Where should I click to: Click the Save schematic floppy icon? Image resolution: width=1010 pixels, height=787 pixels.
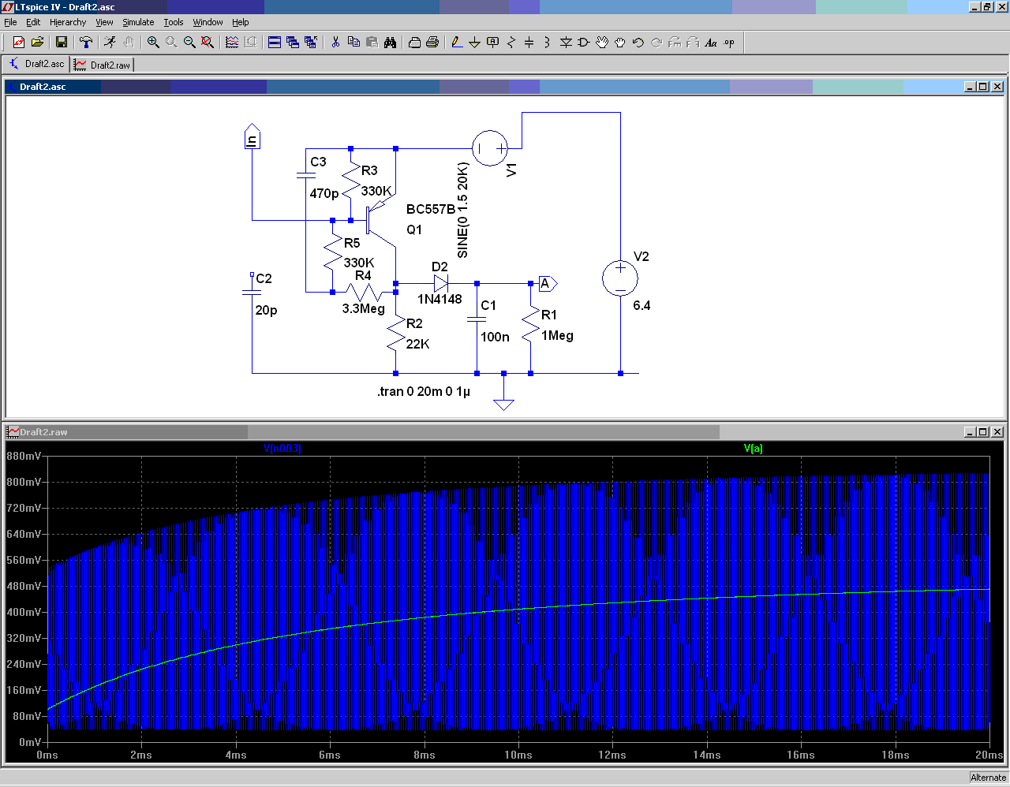(x=61, y=43)
